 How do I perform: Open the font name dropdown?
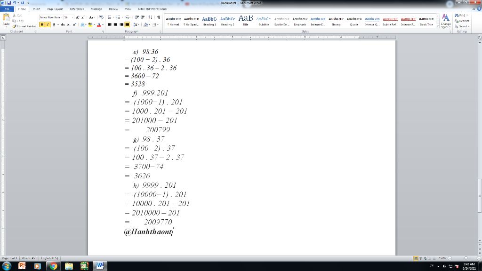click(62, 17)
